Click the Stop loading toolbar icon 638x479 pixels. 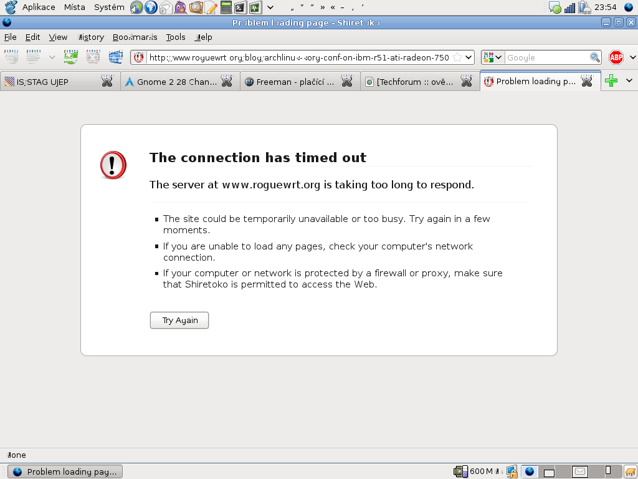coord(93,57)
